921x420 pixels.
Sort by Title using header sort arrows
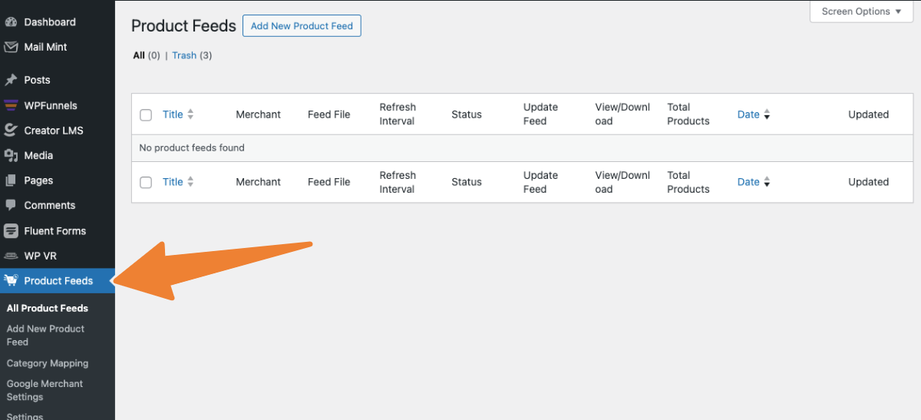click(190, 114)
